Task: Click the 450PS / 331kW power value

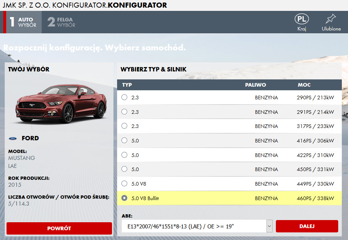Action: 315,169
